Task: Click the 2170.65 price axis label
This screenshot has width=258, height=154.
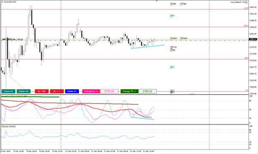Action: click(x=253, y=60)
